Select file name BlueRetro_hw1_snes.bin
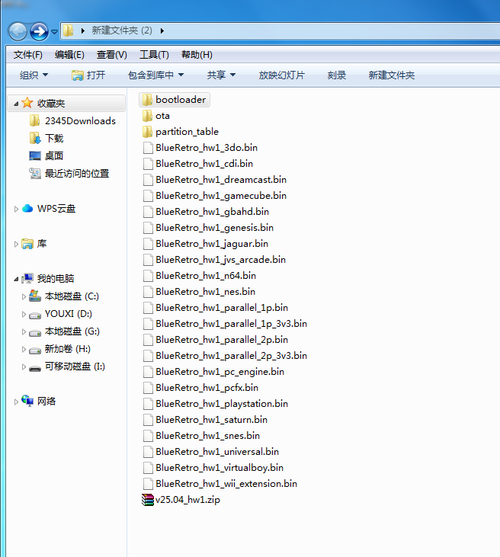The image size is (500, 557). click(x=207, y=436)
